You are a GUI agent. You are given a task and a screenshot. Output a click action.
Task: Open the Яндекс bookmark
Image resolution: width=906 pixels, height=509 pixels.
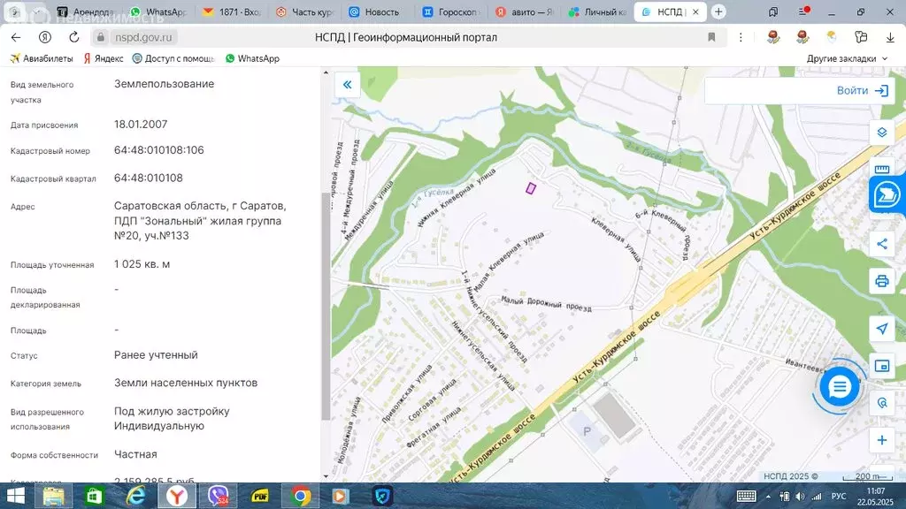coord(104,58)
